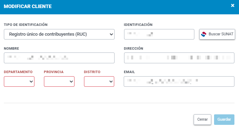Click the Nombre input field
Image resolution: width=239 pixels, height=128 pixels.
[x=59, y=58]
